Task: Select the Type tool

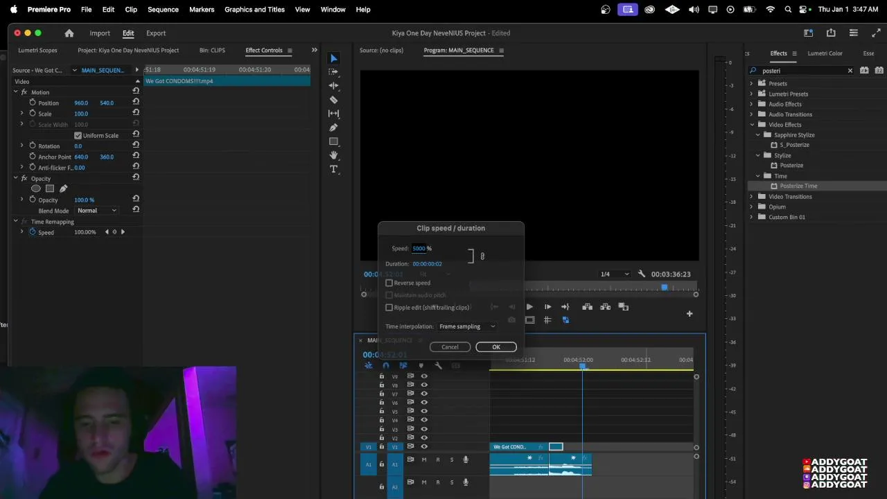Action: coord(333,169)
